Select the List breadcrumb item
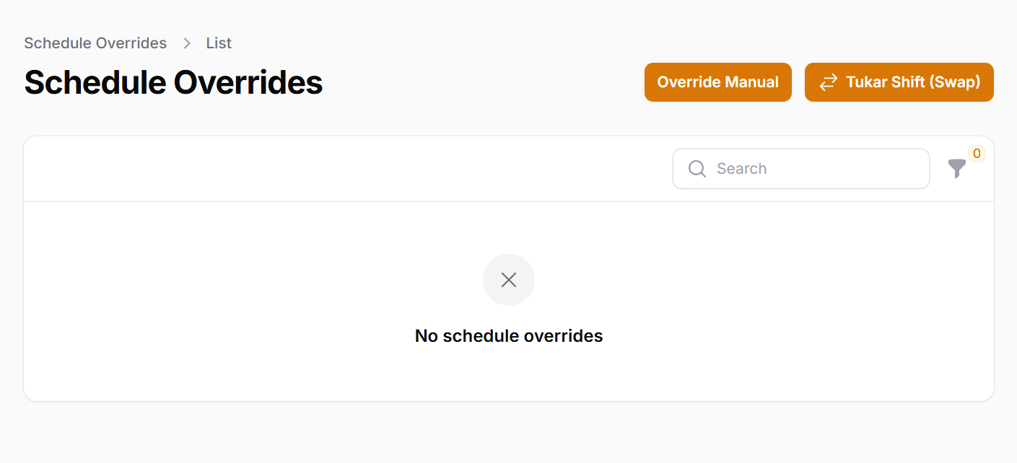Viewport: 1017px width, 463px height. (x=219, y=43)
